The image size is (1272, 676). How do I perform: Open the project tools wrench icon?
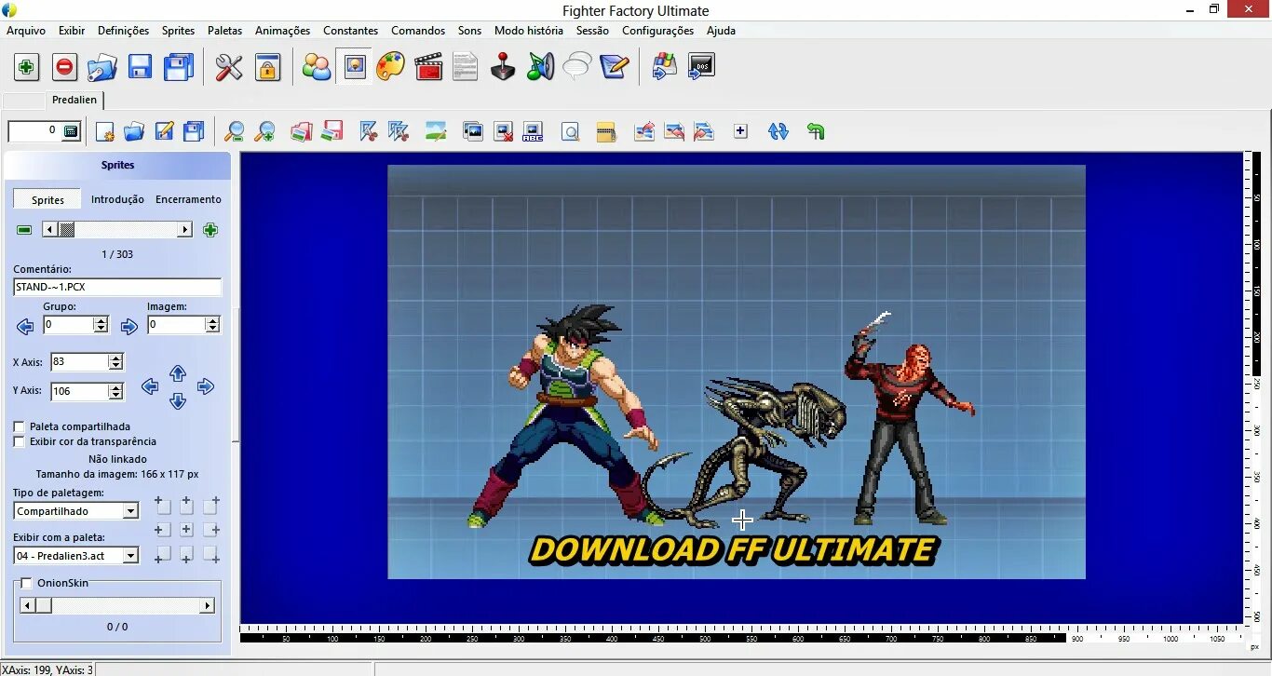229,66
